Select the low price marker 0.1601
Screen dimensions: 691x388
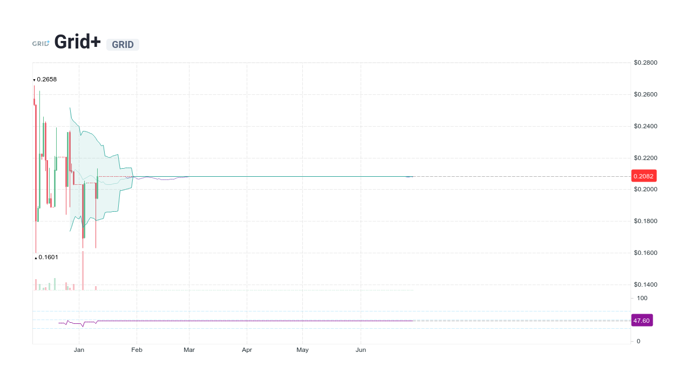click(x=49, y=258)
